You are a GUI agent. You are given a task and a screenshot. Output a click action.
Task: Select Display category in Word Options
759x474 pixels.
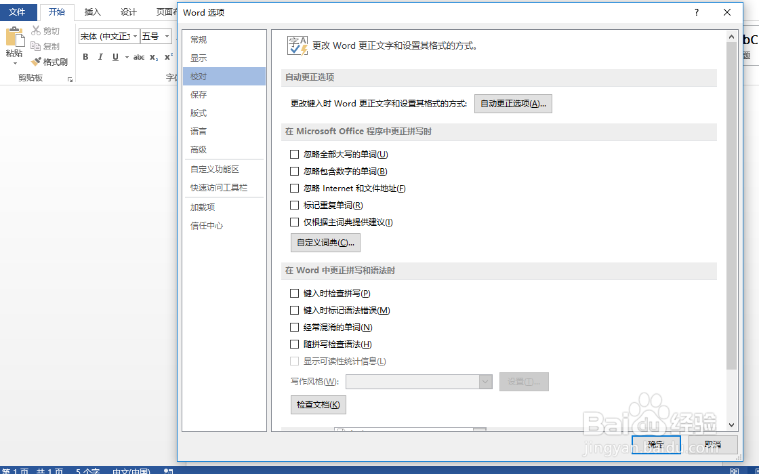click(224, 58)
